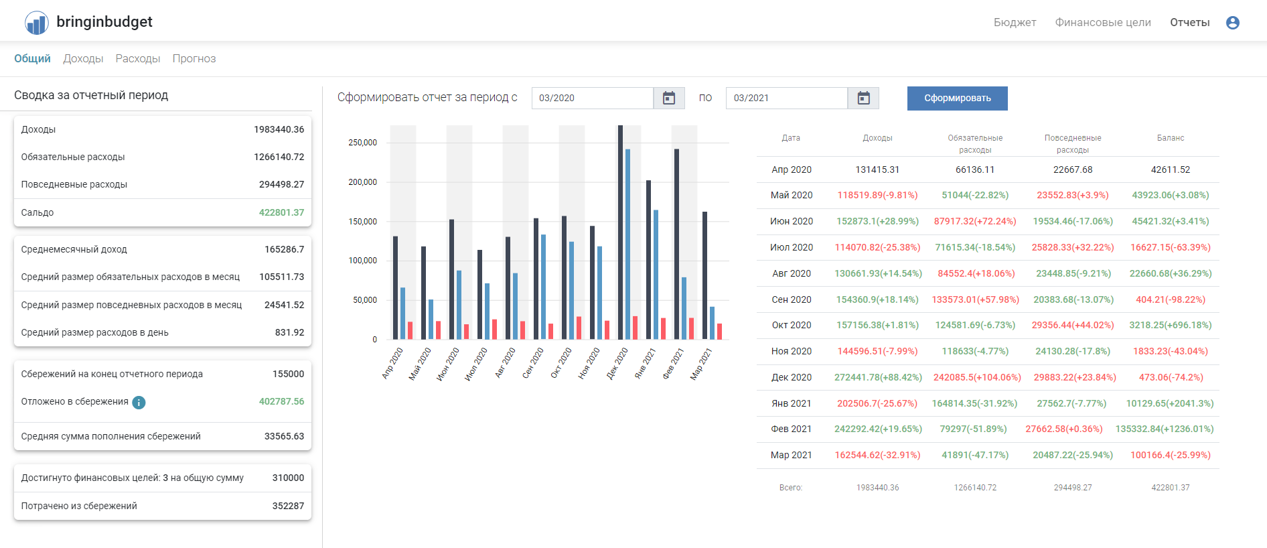The height and width of the screenshot is (548, 1267).
Task: Click Мар 2021 income 162544.62(-32.91%)
Action: tap(877, 456)
